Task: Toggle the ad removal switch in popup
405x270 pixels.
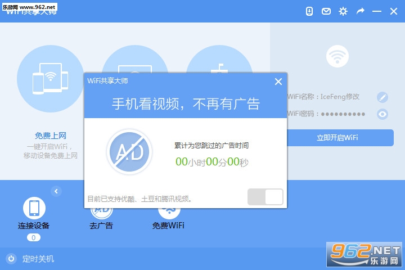Action: coord(265,197)
